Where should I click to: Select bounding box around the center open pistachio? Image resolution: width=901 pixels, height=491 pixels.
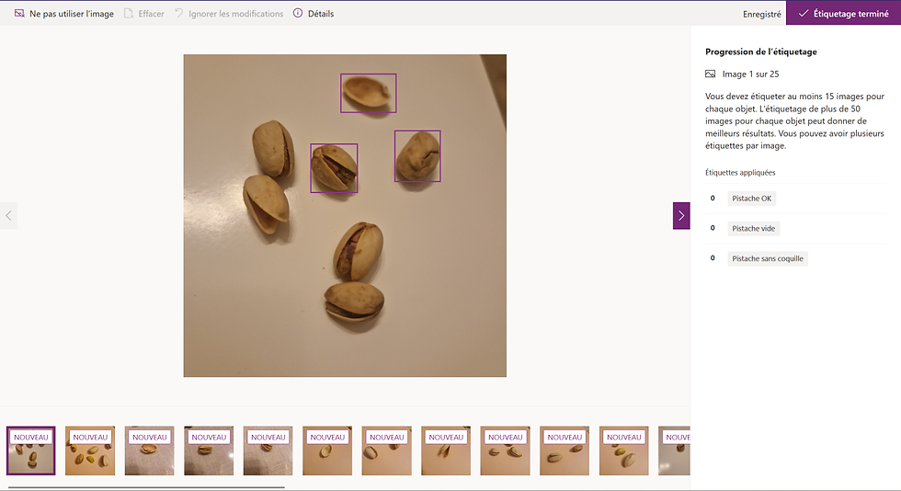[334, 168]
